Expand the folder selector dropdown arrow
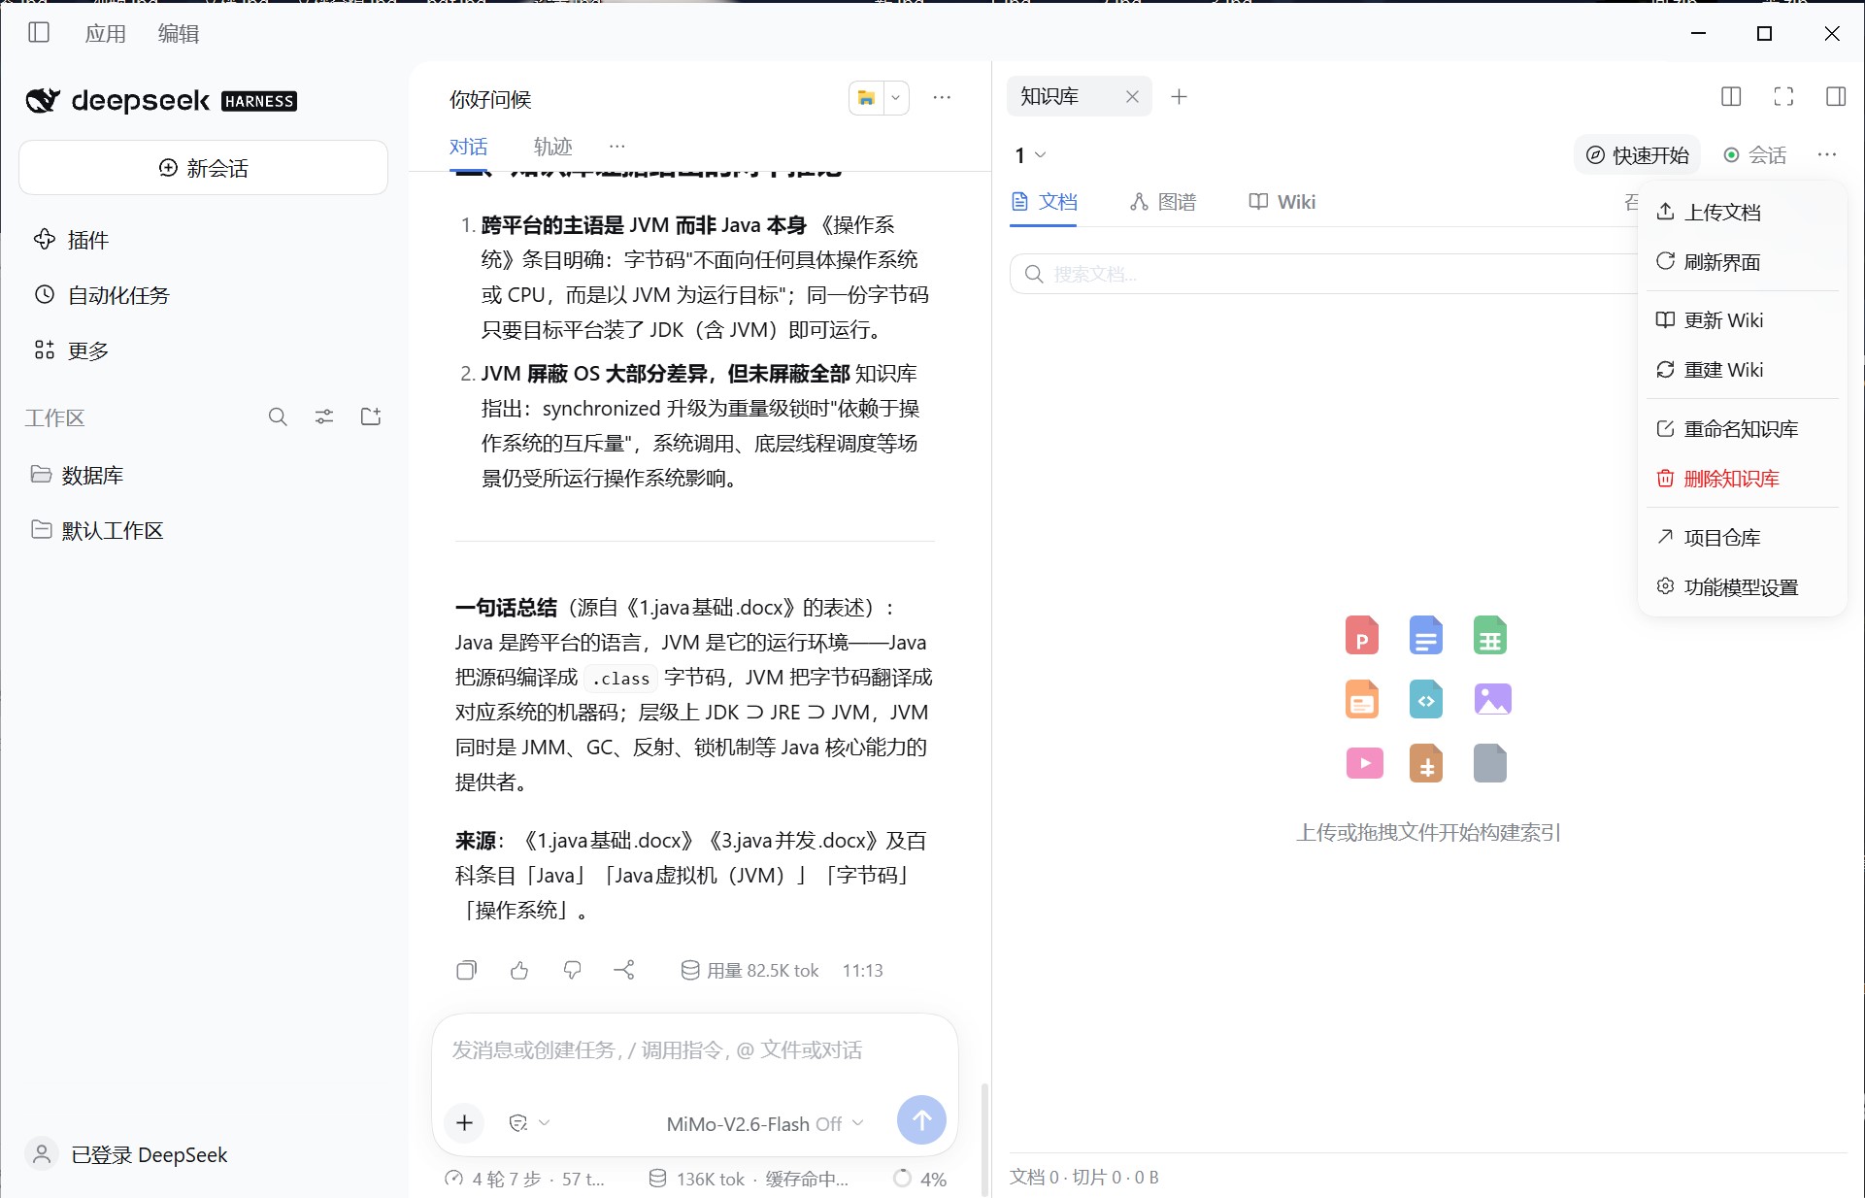Image resolution: width=1865 pixels, height=1198 pixels. 896,98
